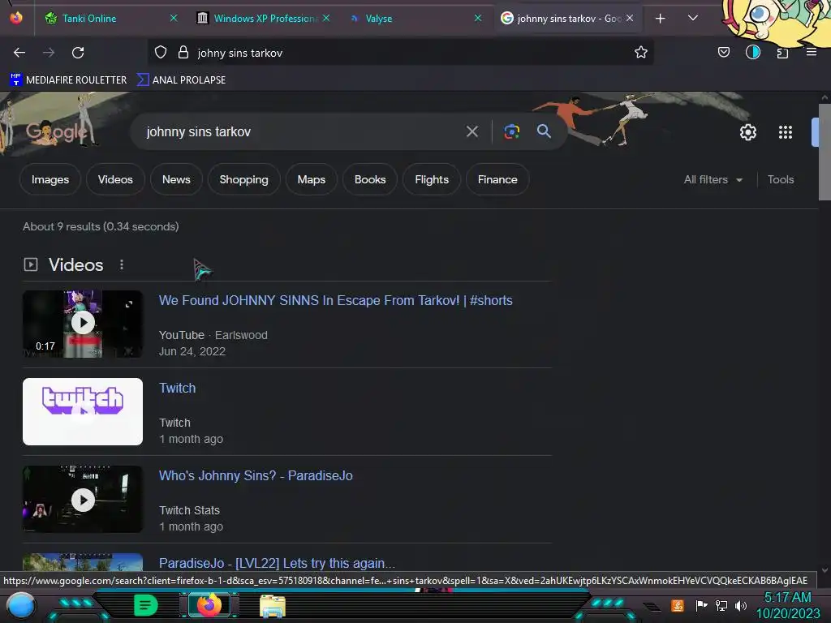Select the Maps filter chip

[x=311, y=179]
